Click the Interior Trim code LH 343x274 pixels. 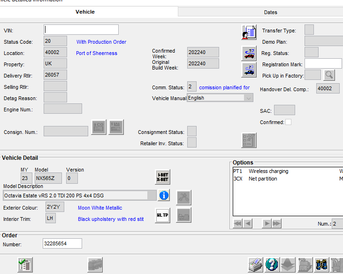[51, 218]
